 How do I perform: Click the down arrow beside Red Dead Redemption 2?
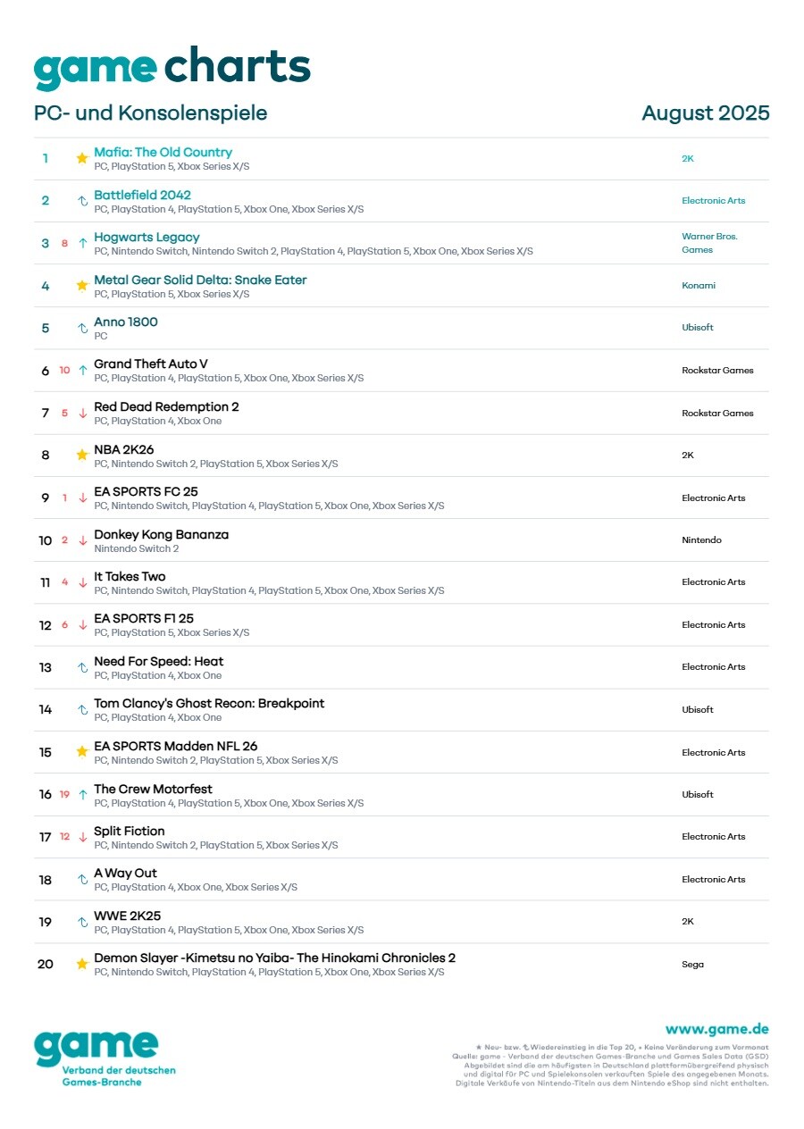point(82,413)
